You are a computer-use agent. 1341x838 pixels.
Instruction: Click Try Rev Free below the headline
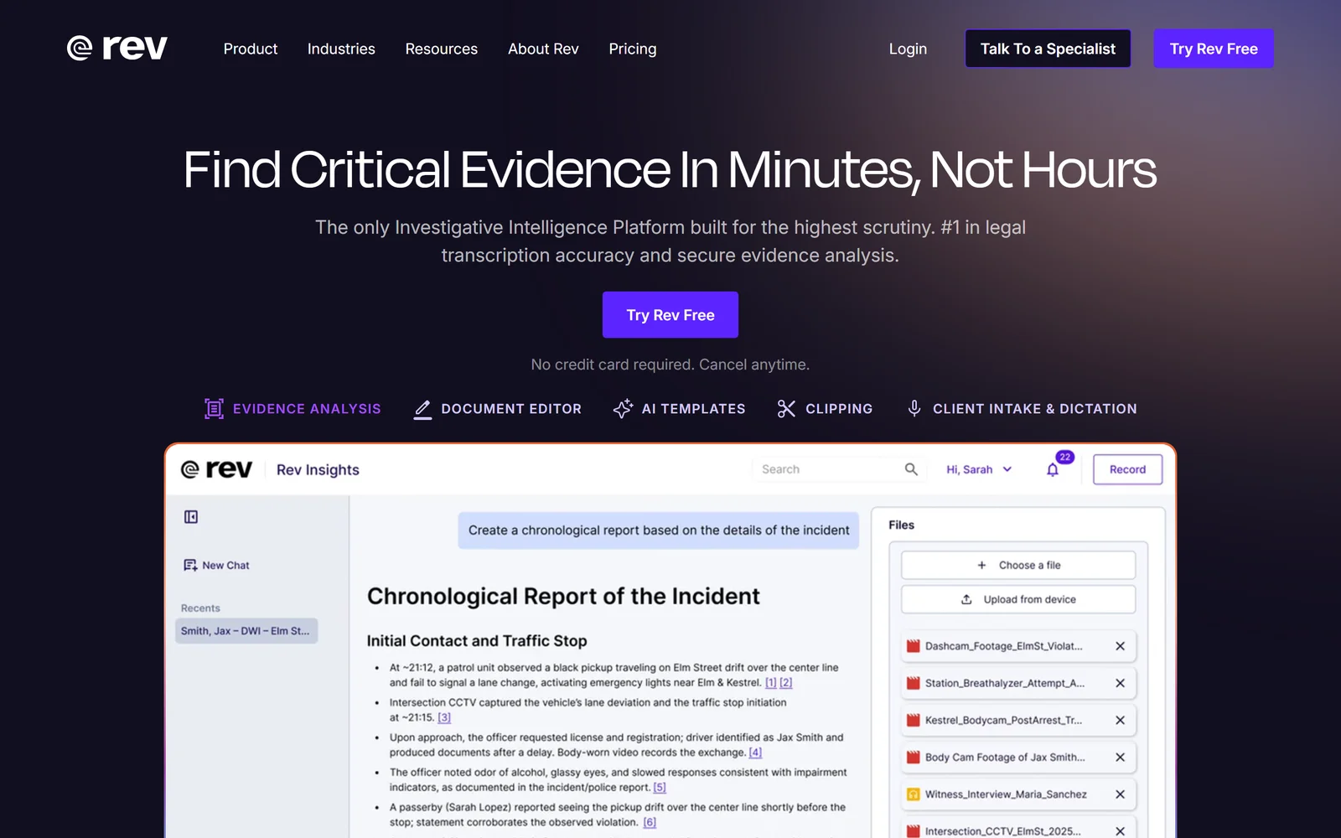coord(670,315)
